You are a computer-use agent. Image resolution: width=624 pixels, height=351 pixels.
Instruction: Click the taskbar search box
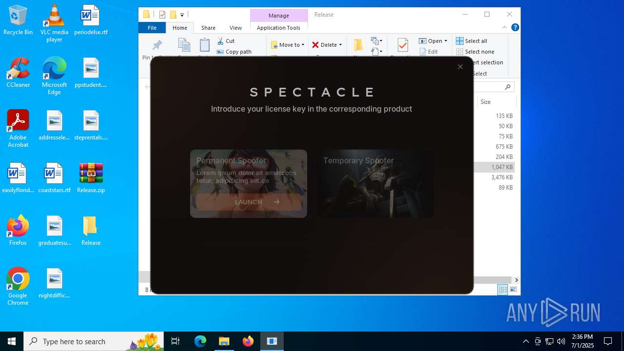pyautogui.click(x=95, y=341)
